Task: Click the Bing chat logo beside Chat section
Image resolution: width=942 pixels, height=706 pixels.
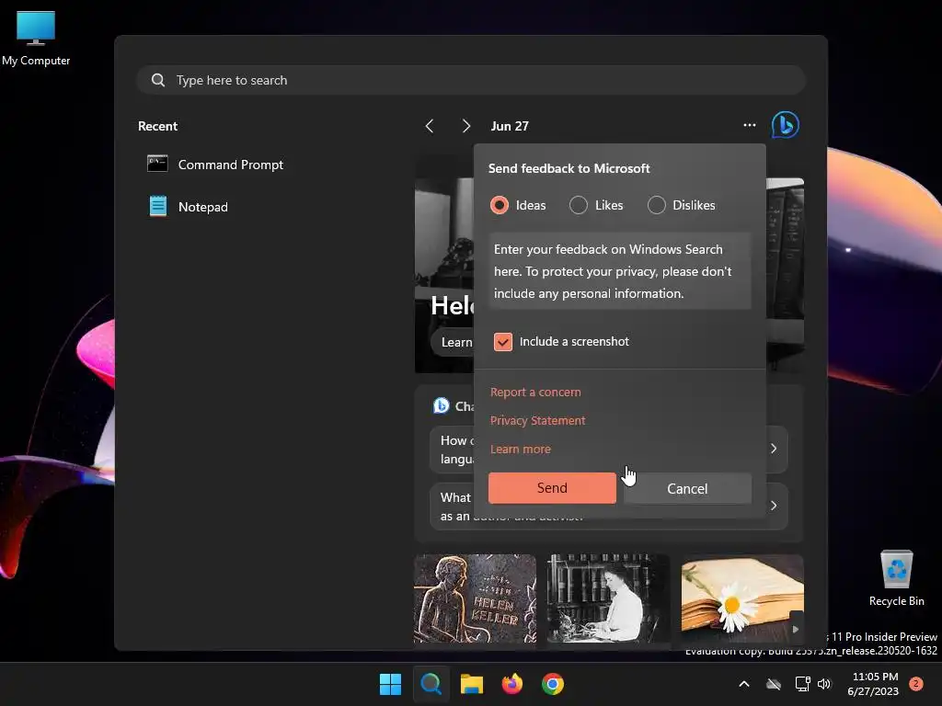Action: (441, 405)
